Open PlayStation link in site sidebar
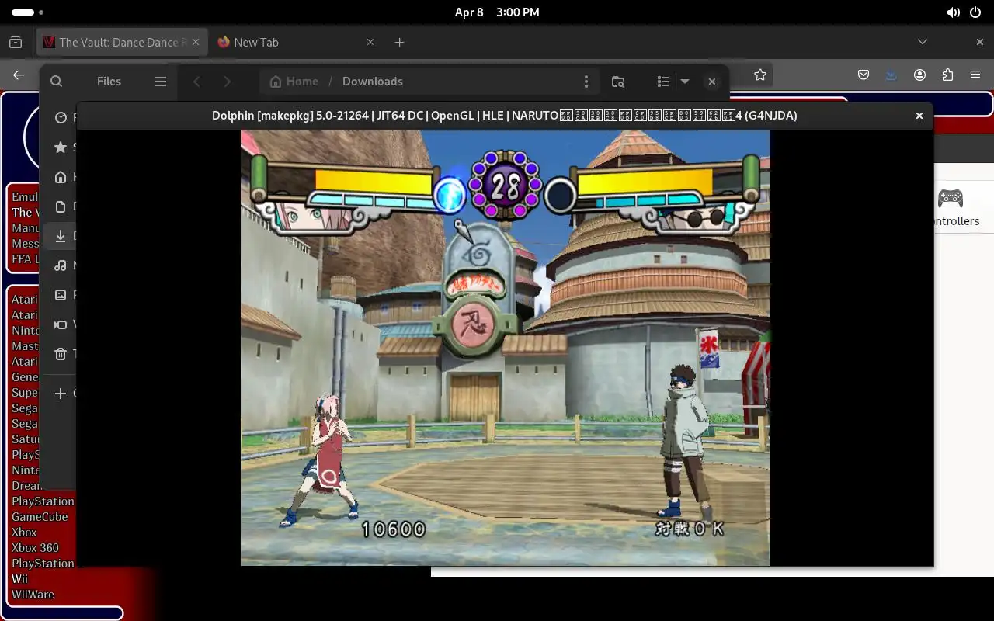Screen dimensions: 994x621 43,501
